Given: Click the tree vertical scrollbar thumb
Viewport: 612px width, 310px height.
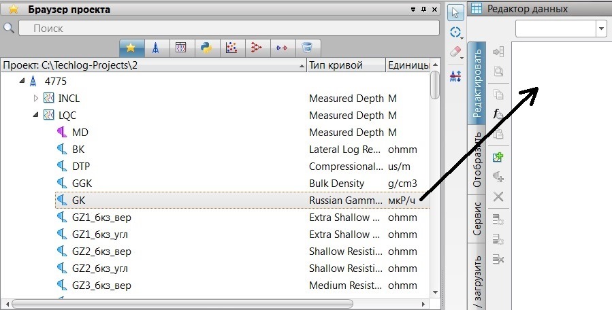Looking at the screenshot, I should coord(435,85).
